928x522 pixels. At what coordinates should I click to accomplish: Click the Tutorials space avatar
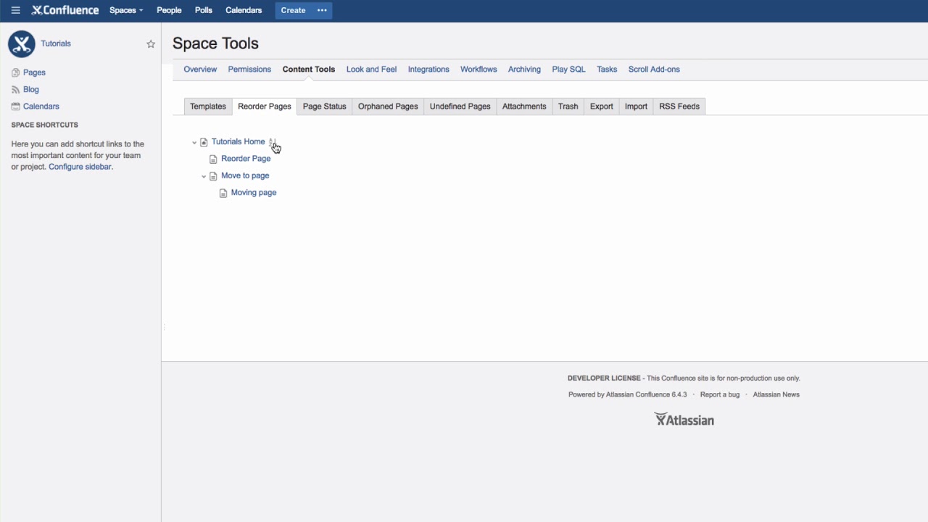(21, 44)
